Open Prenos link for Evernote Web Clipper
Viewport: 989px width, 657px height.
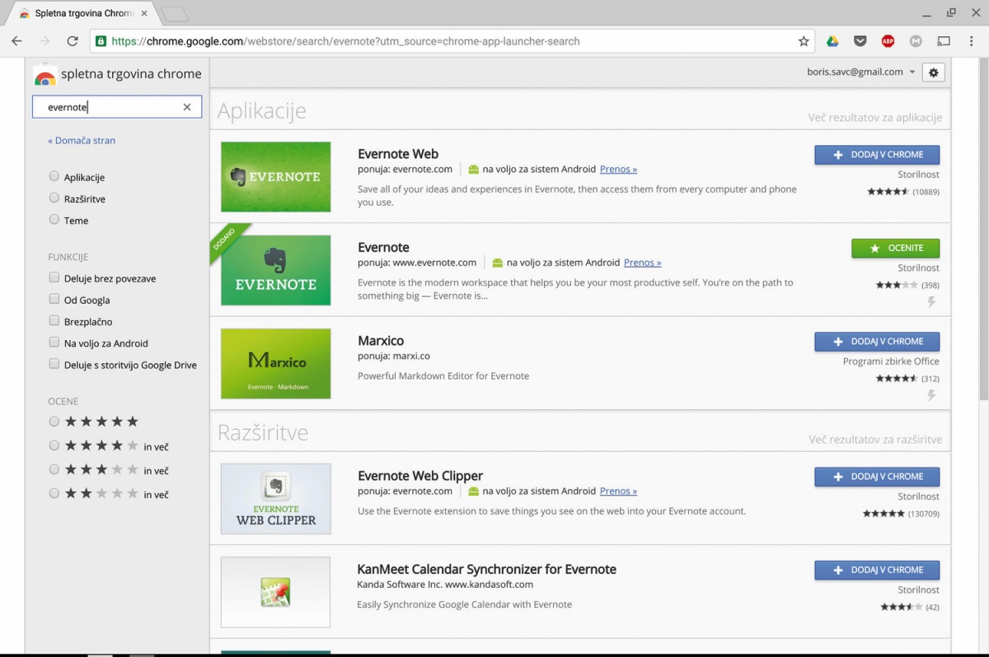pyautogui.click(x=618, y=491)
